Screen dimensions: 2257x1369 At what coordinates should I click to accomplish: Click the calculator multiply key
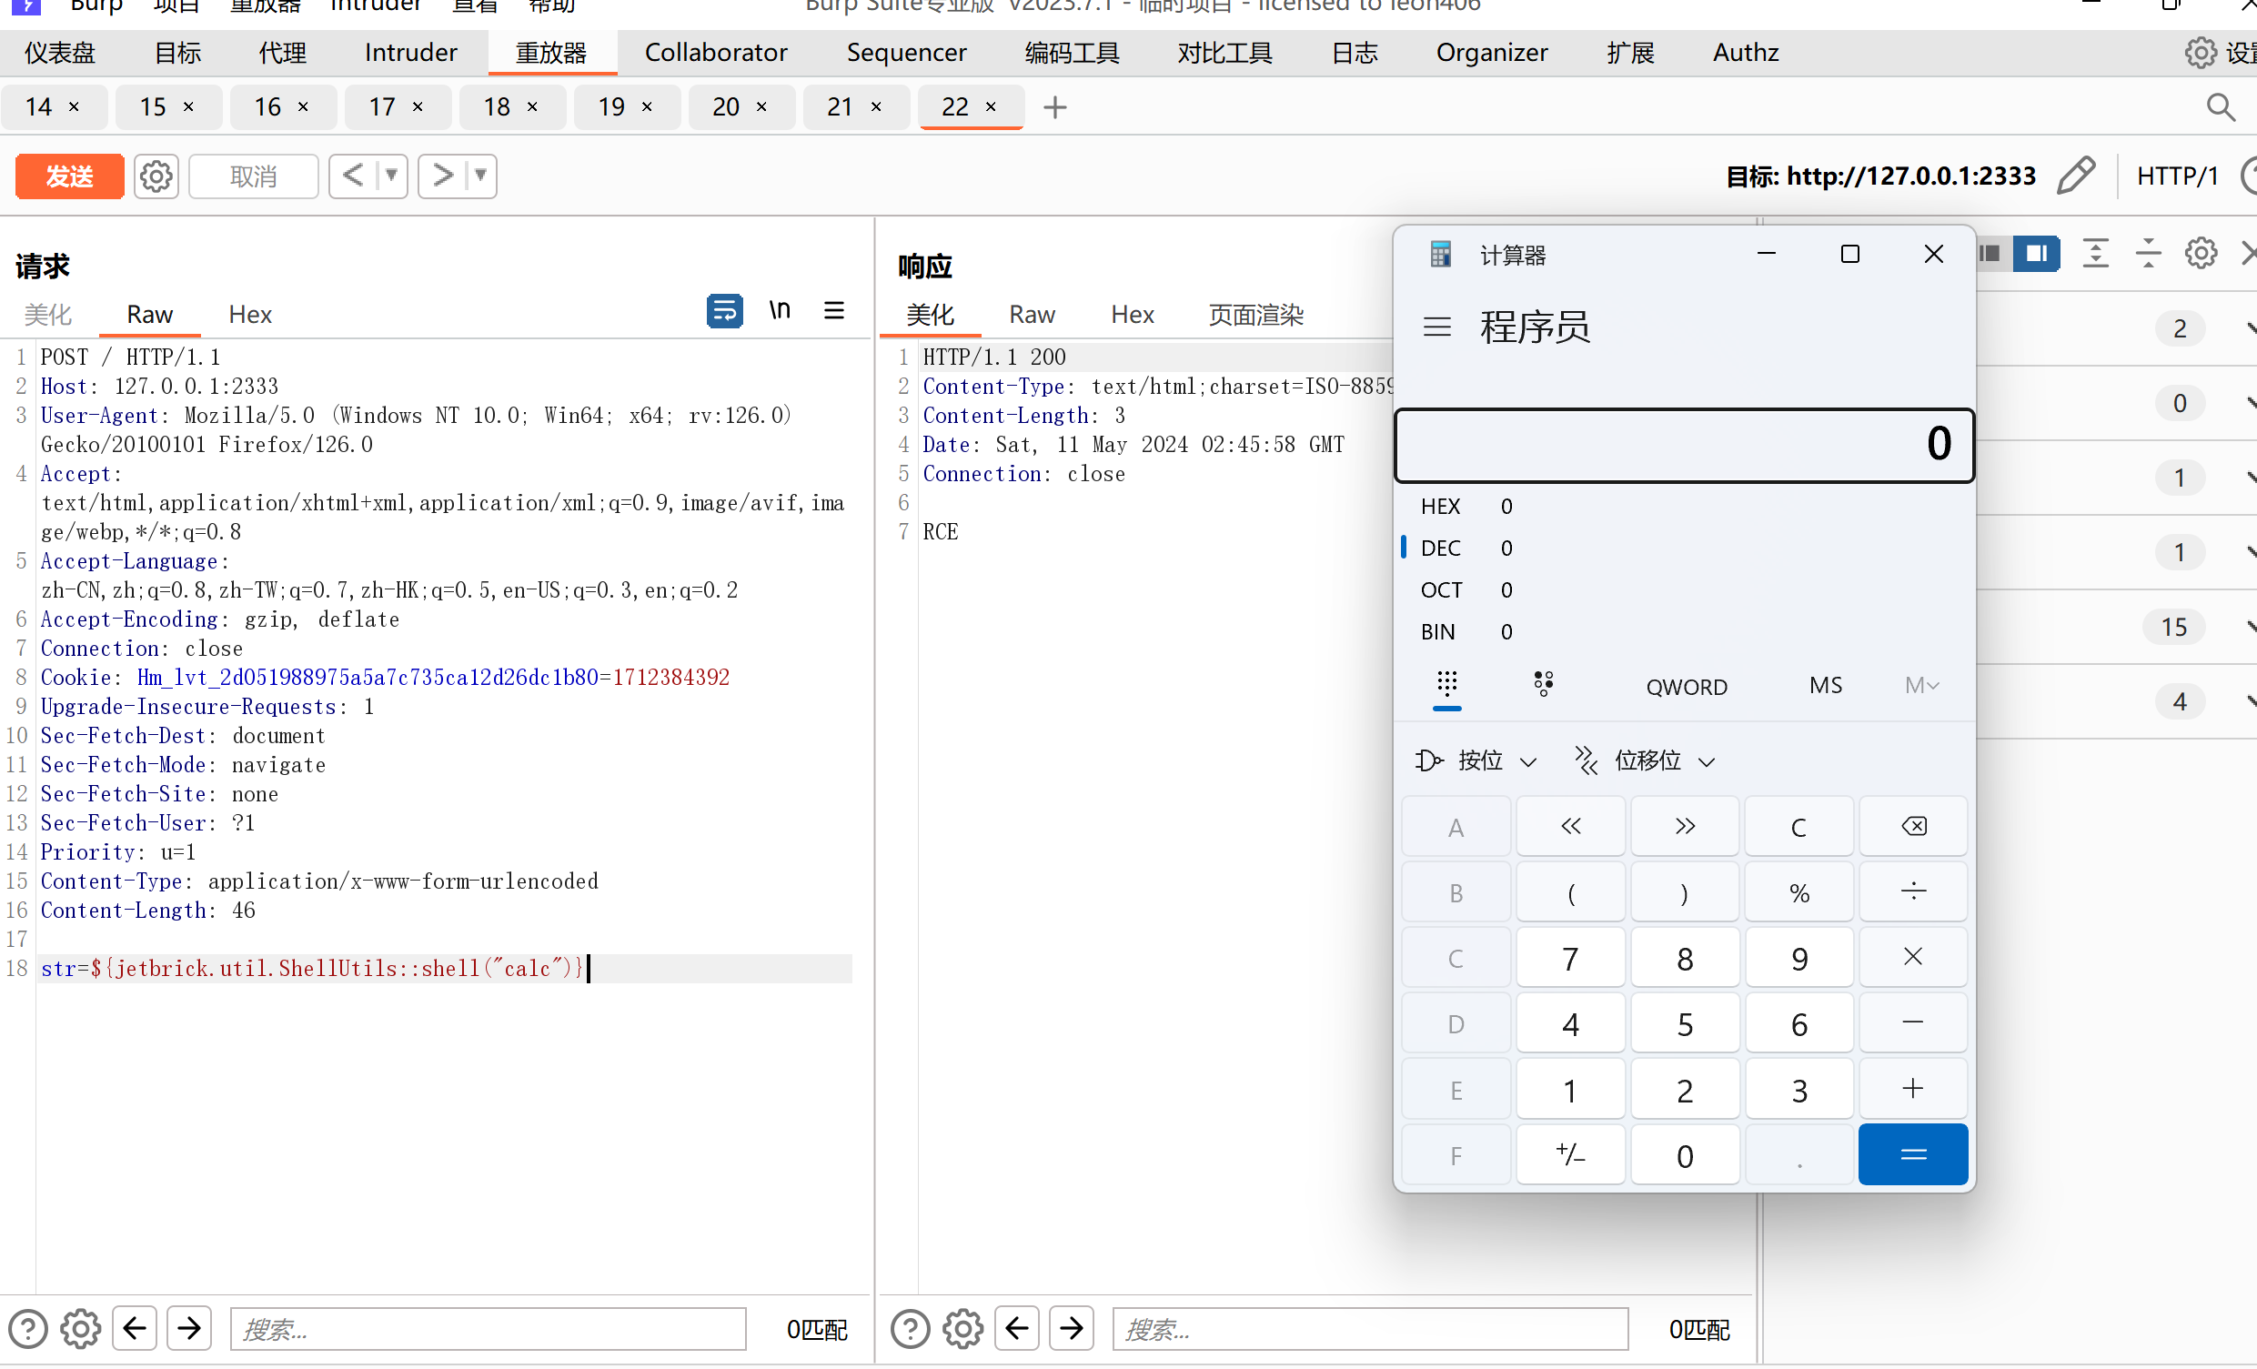point(1912,957)
